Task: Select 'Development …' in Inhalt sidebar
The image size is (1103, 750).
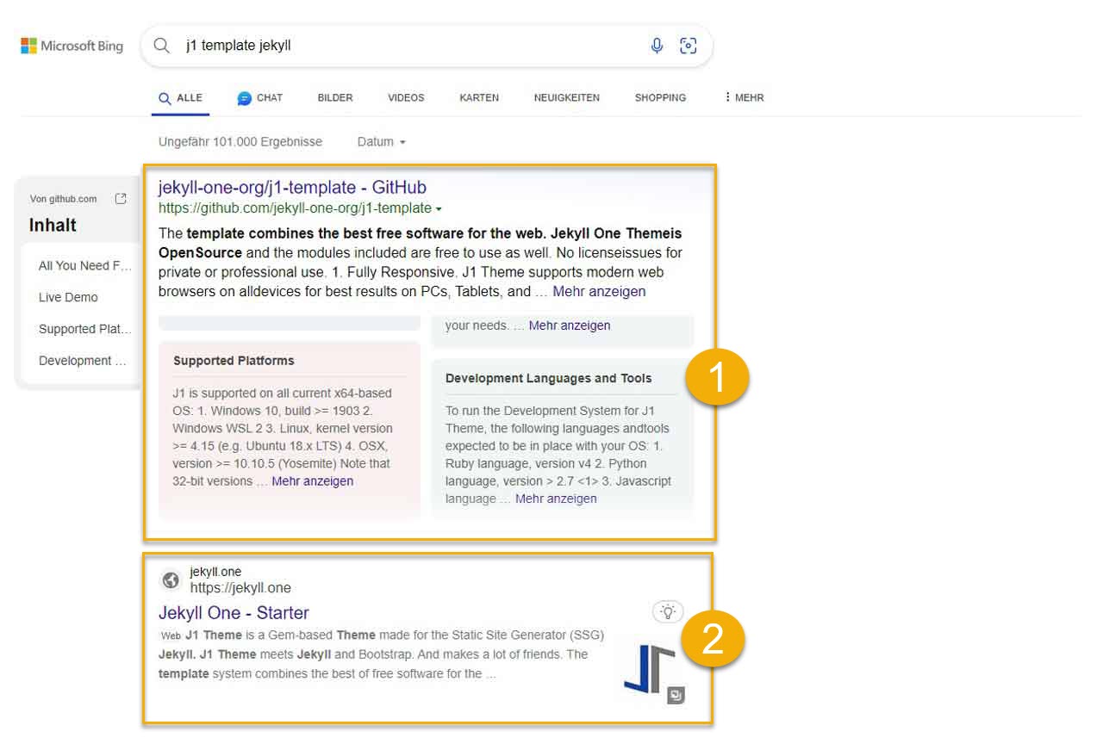Action: coord(83,361)
